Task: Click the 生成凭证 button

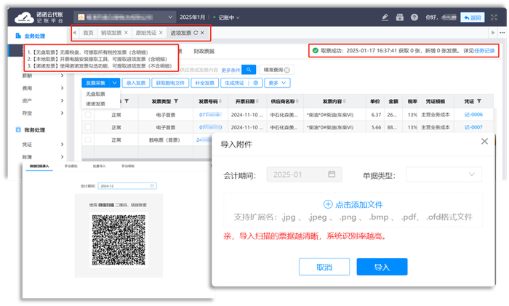Action: point(234,83)
